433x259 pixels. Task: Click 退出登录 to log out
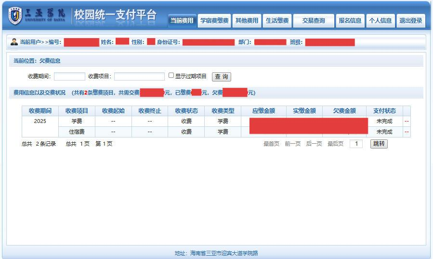pos(410,21)
